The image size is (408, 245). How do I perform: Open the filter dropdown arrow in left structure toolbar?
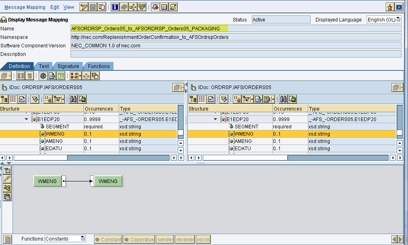coord(63,99)
